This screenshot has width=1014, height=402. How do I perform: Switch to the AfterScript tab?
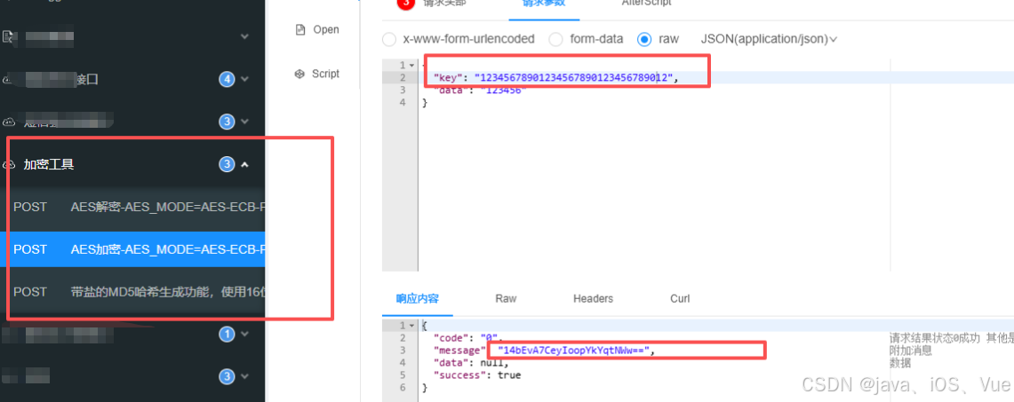click(647, 4)
